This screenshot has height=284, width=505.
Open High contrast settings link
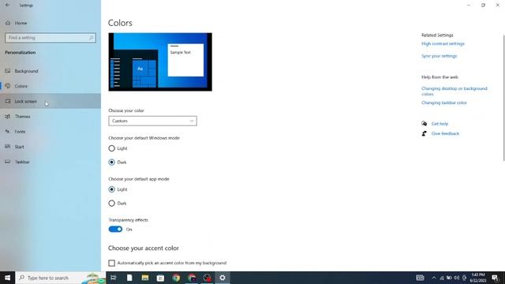443,43
